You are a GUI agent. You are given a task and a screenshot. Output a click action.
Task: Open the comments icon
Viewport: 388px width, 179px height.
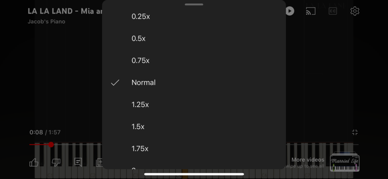pos(78,162)
